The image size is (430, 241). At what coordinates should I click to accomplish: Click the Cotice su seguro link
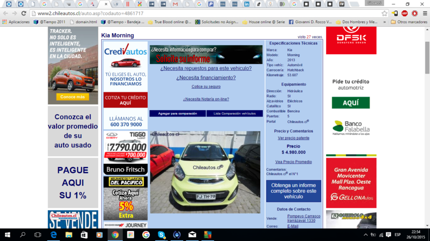point(206,86)
